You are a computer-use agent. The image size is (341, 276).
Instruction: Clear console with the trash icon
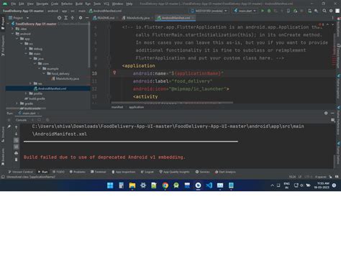pos(16,160)
